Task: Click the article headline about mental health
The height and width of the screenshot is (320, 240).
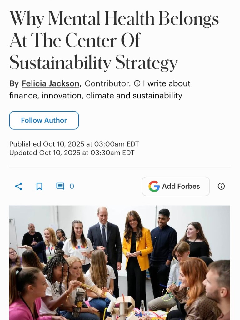Action: coord(114,41)
